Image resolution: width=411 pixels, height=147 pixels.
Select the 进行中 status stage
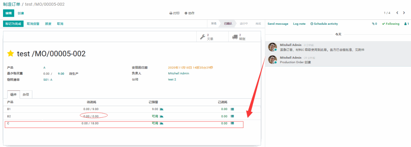(x=244, y=24)
